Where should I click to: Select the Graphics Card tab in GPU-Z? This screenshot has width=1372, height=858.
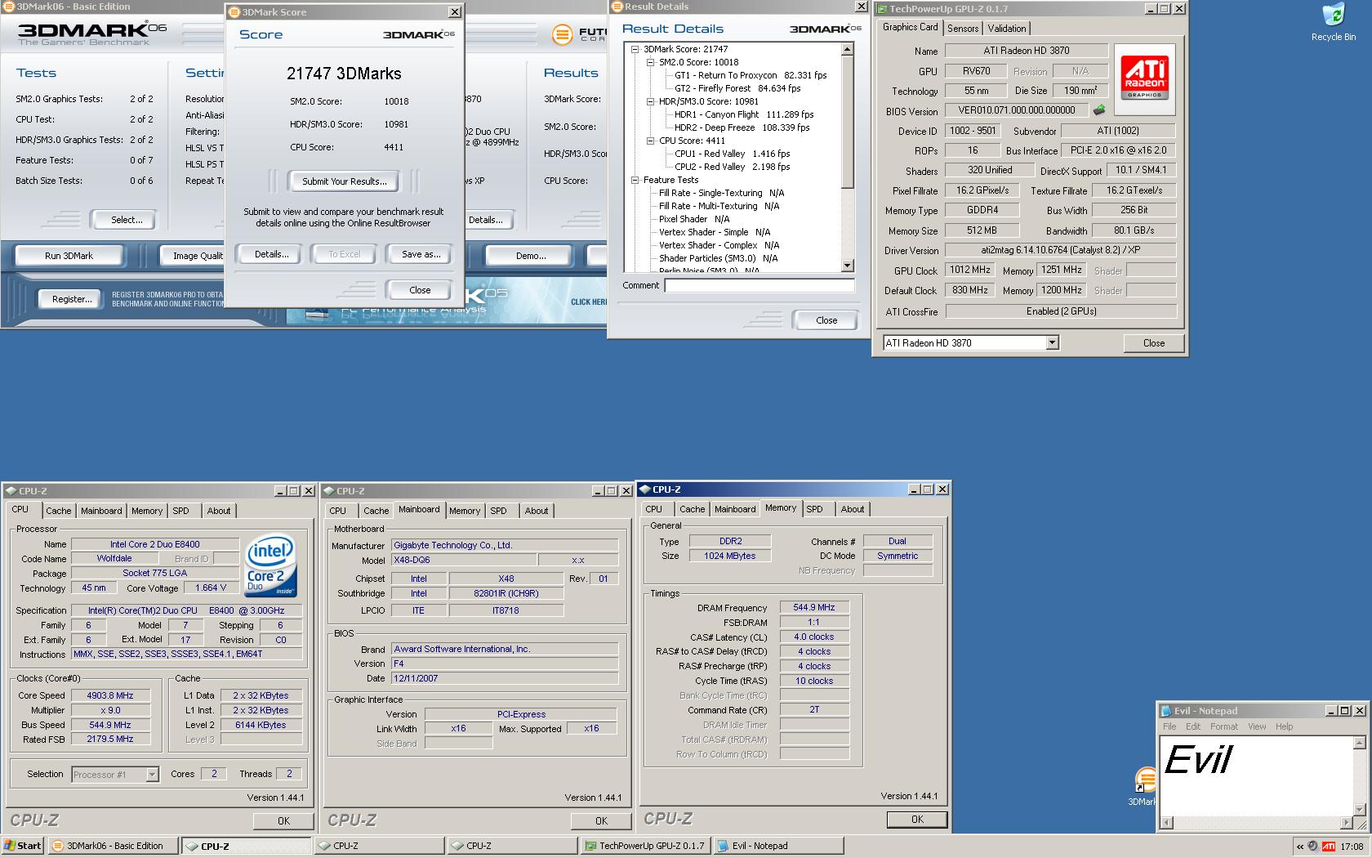tap(910, 27)
